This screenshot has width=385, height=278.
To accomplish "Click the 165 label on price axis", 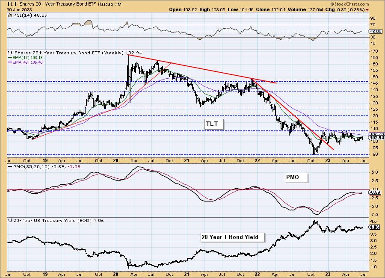I will [x=374, y=58].
